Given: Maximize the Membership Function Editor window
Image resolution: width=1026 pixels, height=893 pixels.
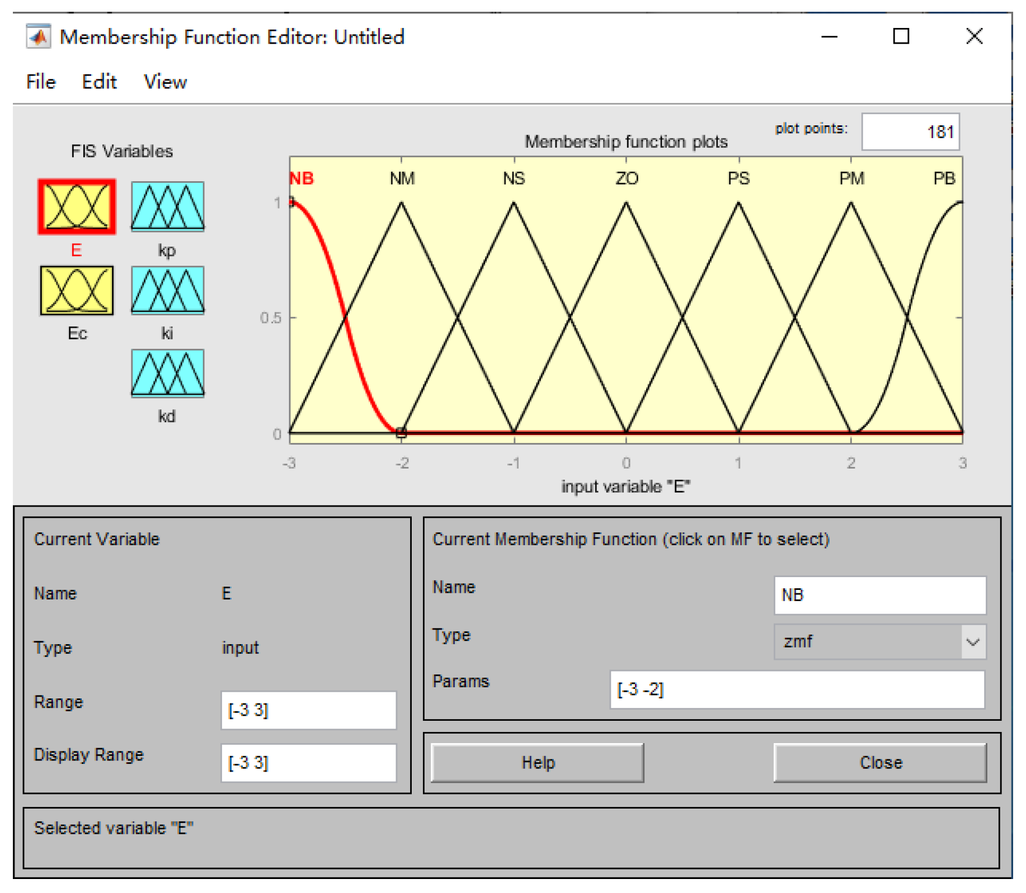Looking at the screenshot, I should click(x=901, y=37).
